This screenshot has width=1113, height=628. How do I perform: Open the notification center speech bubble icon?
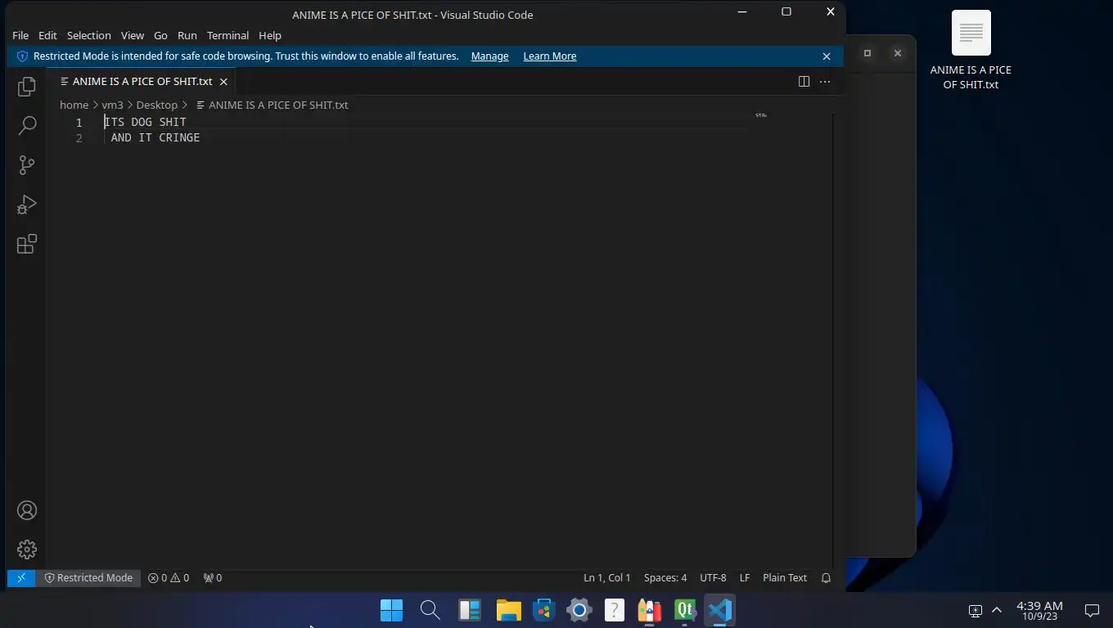pyautogui.click(x=1092, y=610)
